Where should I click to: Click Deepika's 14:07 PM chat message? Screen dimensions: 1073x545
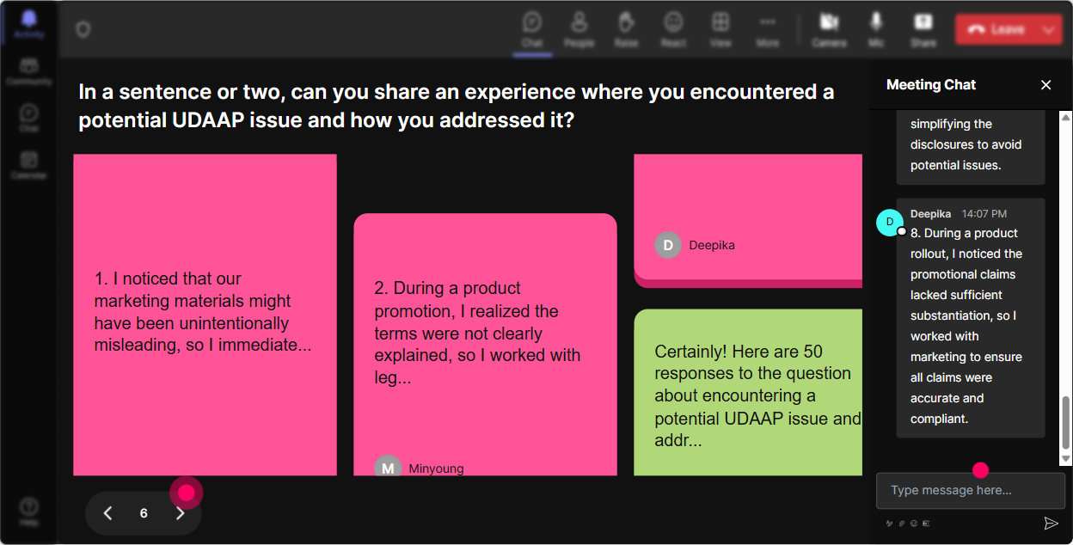(x=971, y=318)
